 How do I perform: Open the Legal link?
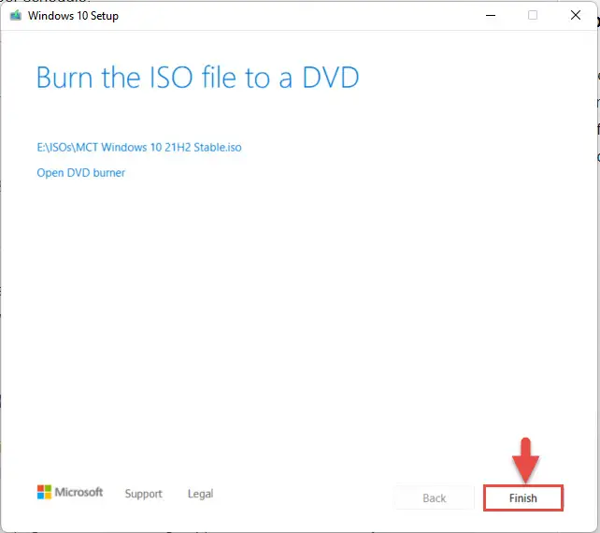click(x=201, y=494)
